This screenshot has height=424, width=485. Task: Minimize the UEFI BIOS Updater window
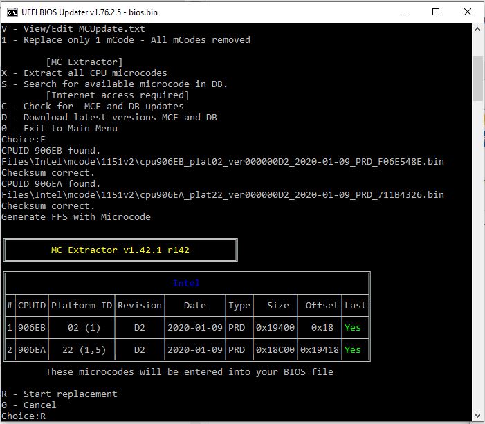point(405,12)
